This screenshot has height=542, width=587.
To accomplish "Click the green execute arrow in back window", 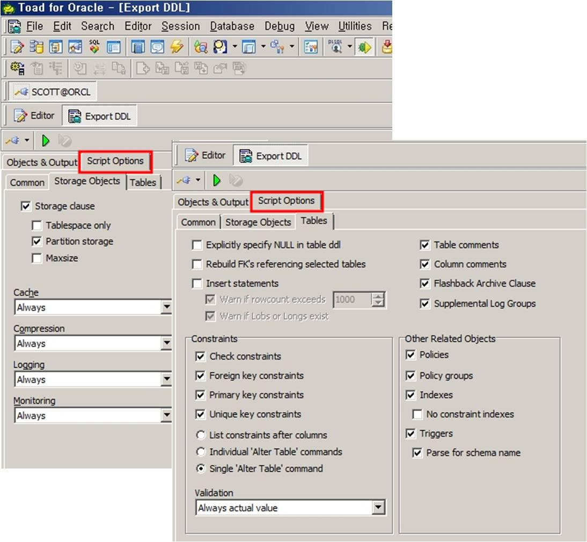I will pos(46,141).
